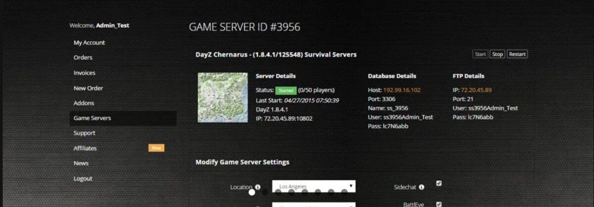594x207 pixels.
Task: Click the (0/50 players) count text
Action: (317, 90)
